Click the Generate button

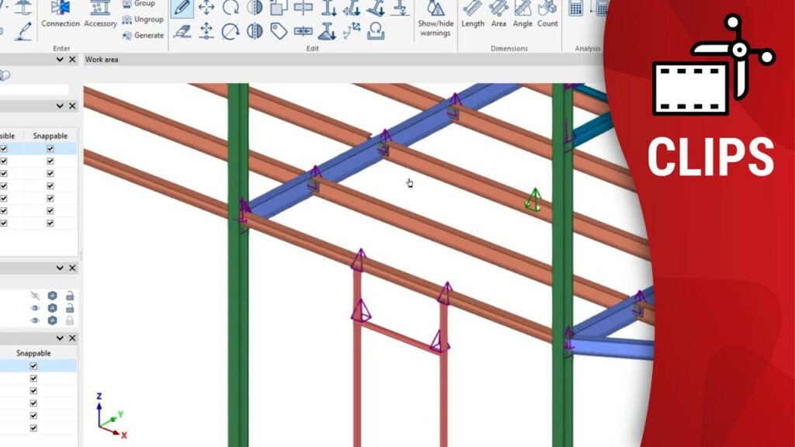[143, 35]
